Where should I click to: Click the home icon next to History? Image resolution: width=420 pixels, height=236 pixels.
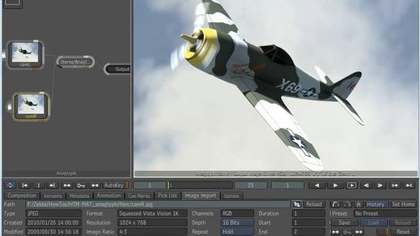click(x=358, y=205)
